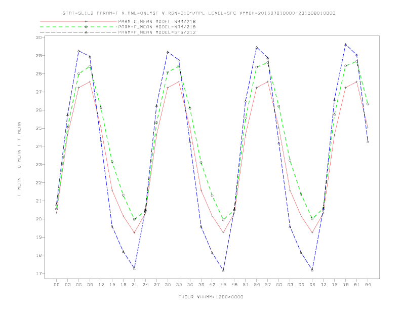Click y-axis tick label 28
This screenshot has height=310, width=401.
[x=38, y=73]
